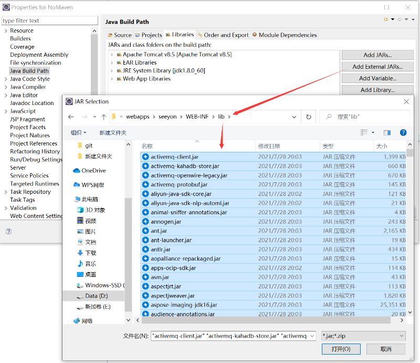Open the view options dropdown

coord(373,133)
